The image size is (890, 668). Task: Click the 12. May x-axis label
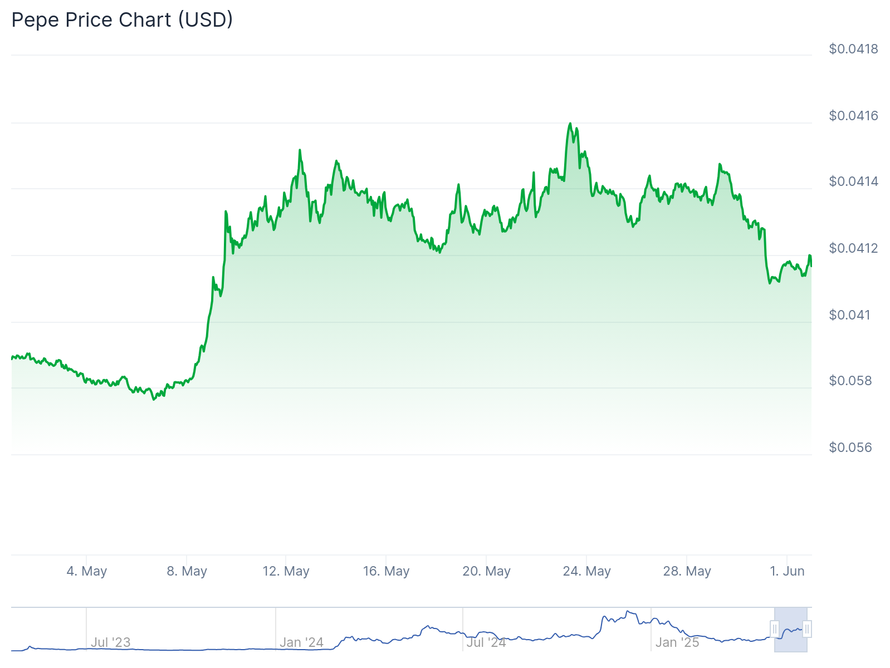(286, 571)
